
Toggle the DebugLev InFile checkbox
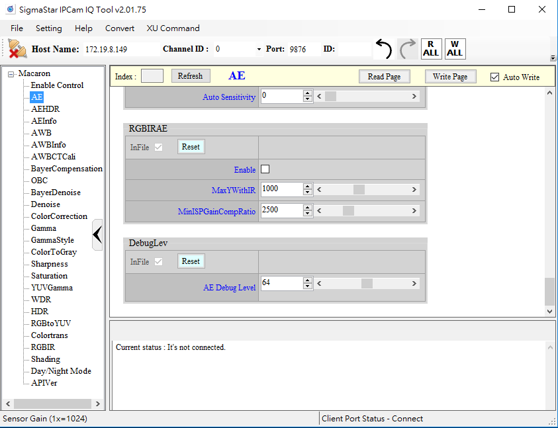click(x=158, y=261)
